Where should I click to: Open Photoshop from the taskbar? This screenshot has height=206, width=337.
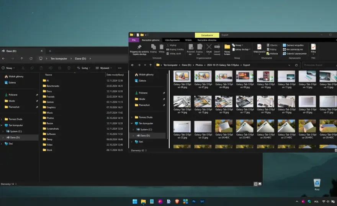coord(194,201)
